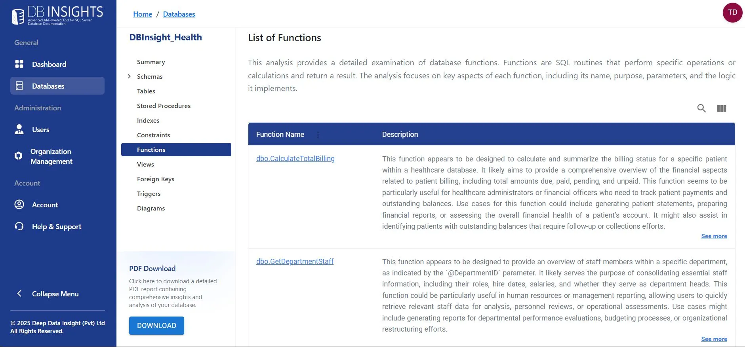Click the Organization Management icon

18,156
